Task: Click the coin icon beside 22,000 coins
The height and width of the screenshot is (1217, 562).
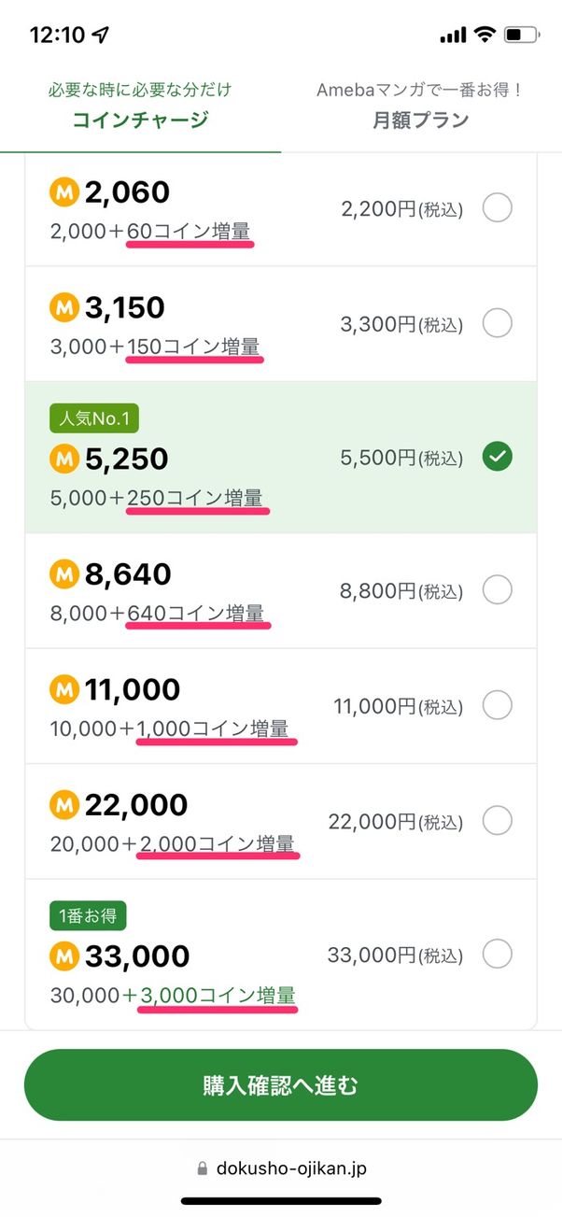Action: click(63, 804)
